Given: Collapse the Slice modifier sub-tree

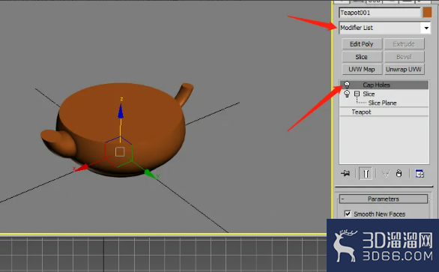Looking at the screenshot, I should click(x=357, y=94).
